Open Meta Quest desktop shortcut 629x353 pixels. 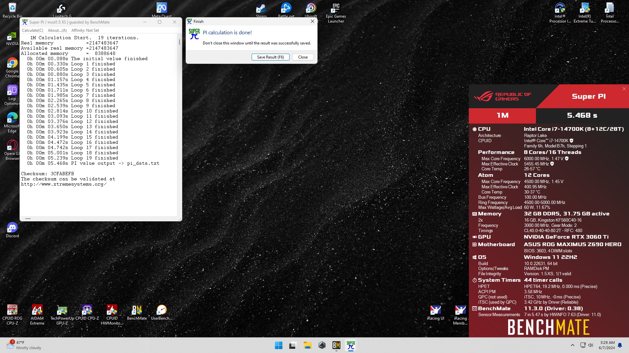[162, 10]
